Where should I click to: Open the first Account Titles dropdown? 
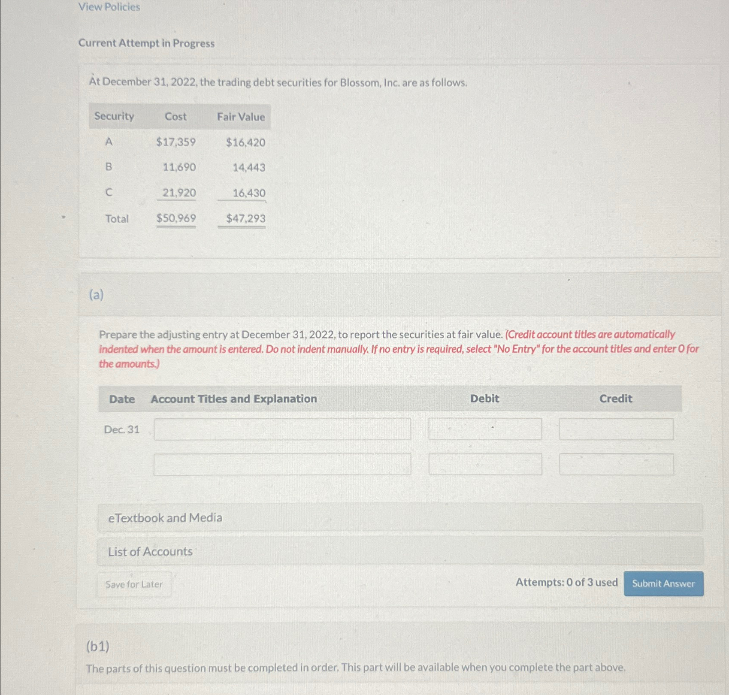pyautogui.click(x=282, y=429)
